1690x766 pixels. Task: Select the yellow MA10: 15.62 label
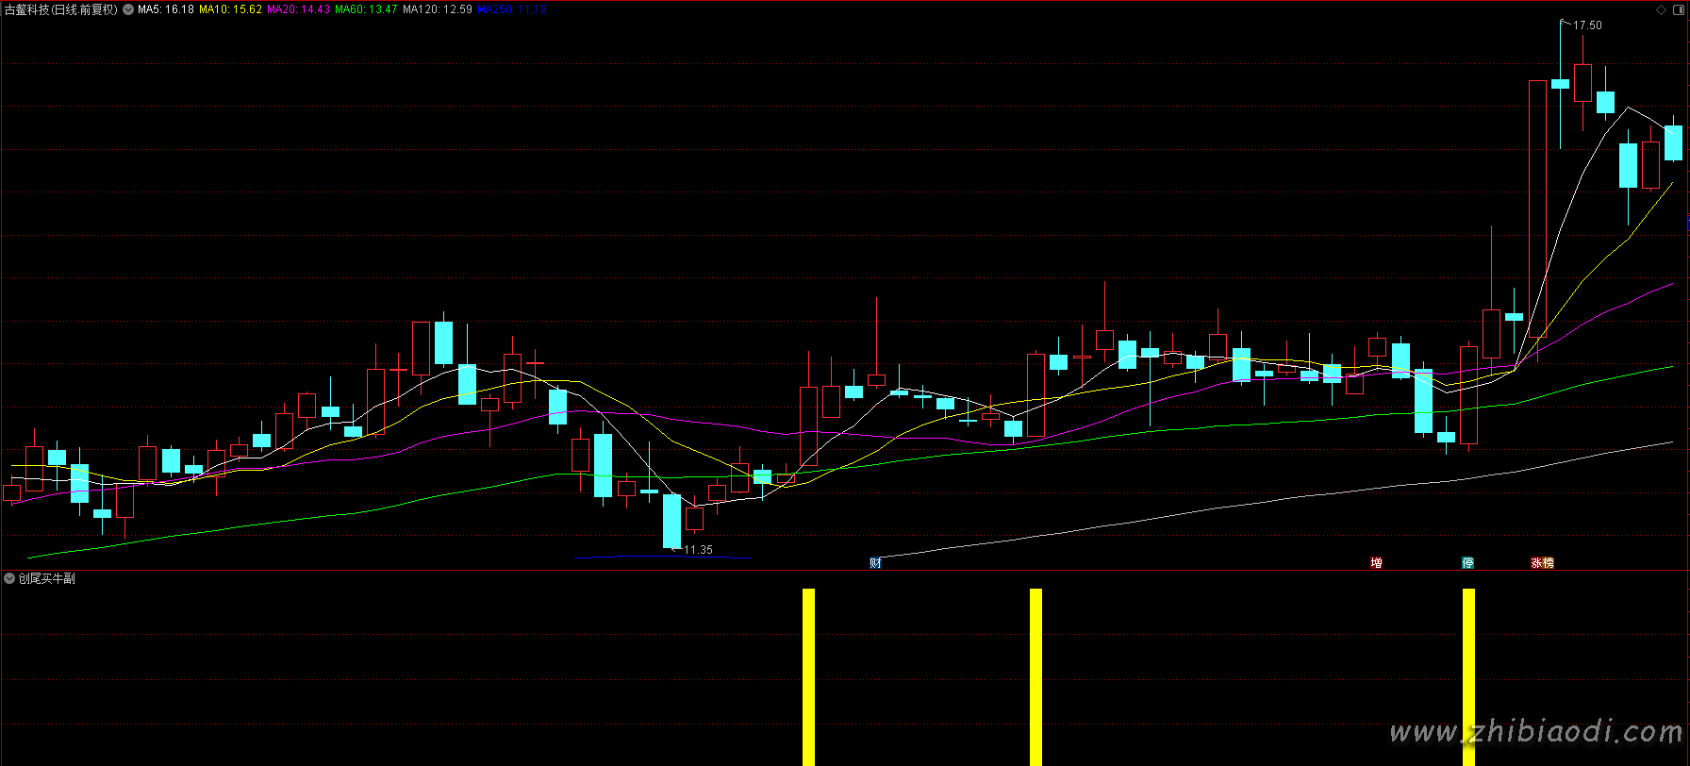230,10
